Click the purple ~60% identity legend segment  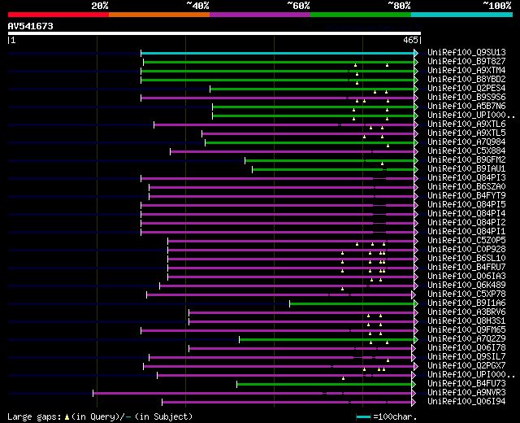[x=260, y=15]
